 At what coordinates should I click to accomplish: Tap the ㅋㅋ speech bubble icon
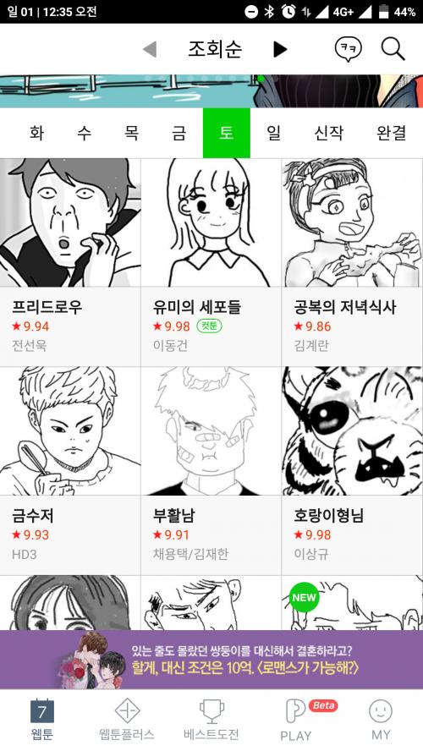(349, 49)
